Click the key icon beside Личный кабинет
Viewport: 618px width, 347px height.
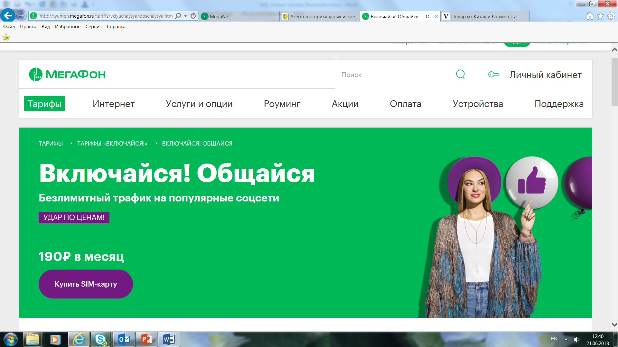(493, 75)
